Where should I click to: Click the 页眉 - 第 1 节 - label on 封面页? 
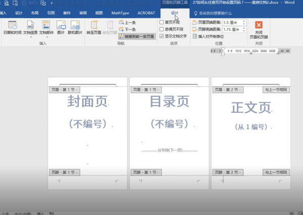64,90
